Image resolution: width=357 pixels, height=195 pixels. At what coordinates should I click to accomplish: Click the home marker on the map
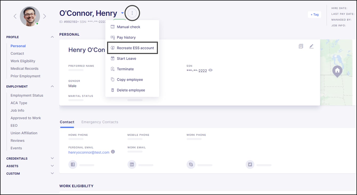click(337, 71)
